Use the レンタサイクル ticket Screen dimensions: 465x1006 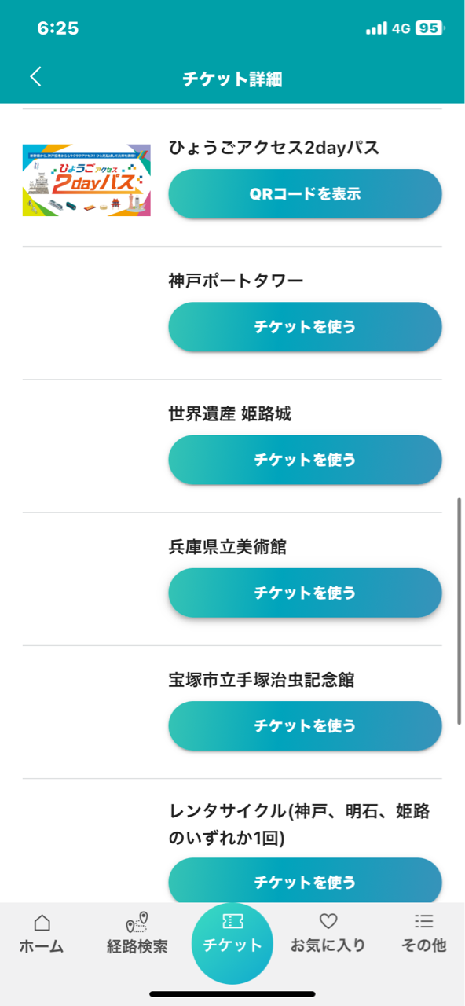click(305, 880)
